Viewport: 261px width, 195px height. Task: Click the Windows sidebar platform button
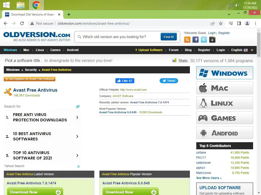click(225, 73)
